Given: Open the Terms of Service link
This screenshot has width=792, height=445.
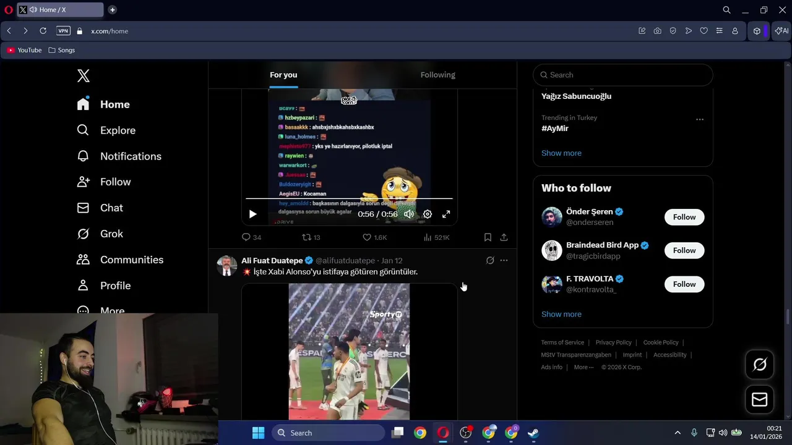Looking at the screenshot, I should point(562,342).
